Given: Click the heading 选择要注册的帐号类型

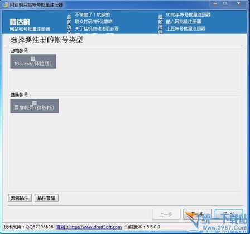Looking at the screenshot, I should pyautogui.click(x=47, y=40).
